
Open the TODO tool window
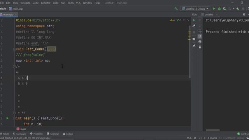5,134
